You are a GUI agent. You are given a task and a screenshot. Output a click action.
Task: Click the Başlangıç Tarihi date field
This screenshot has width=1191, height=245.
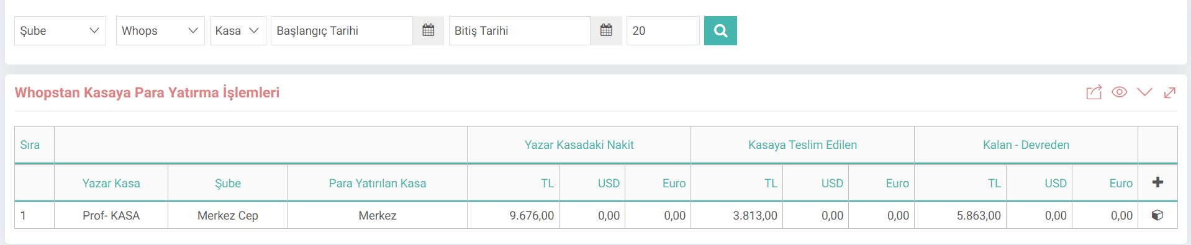[342, 30]
